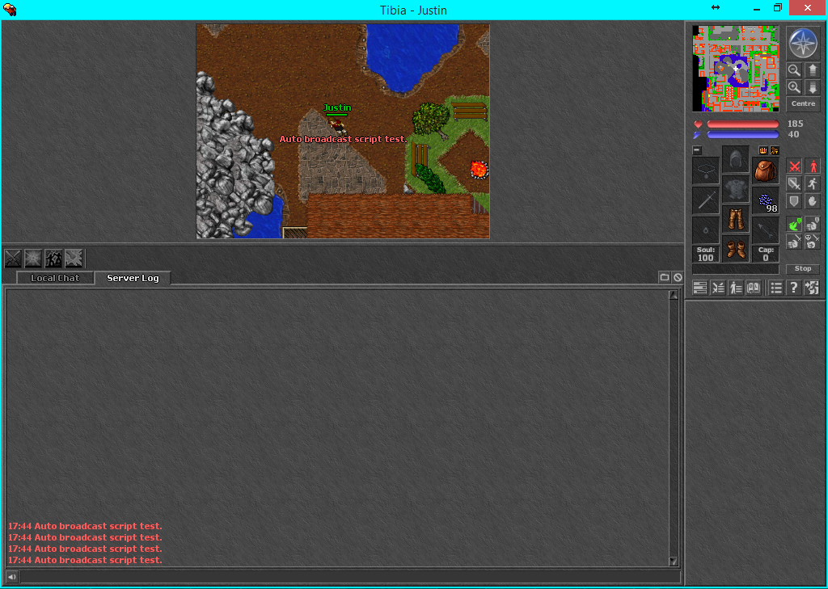Toggle secure mode hand icon
Viewport: 828px width, 589px height.
click(x=812, y=201)
